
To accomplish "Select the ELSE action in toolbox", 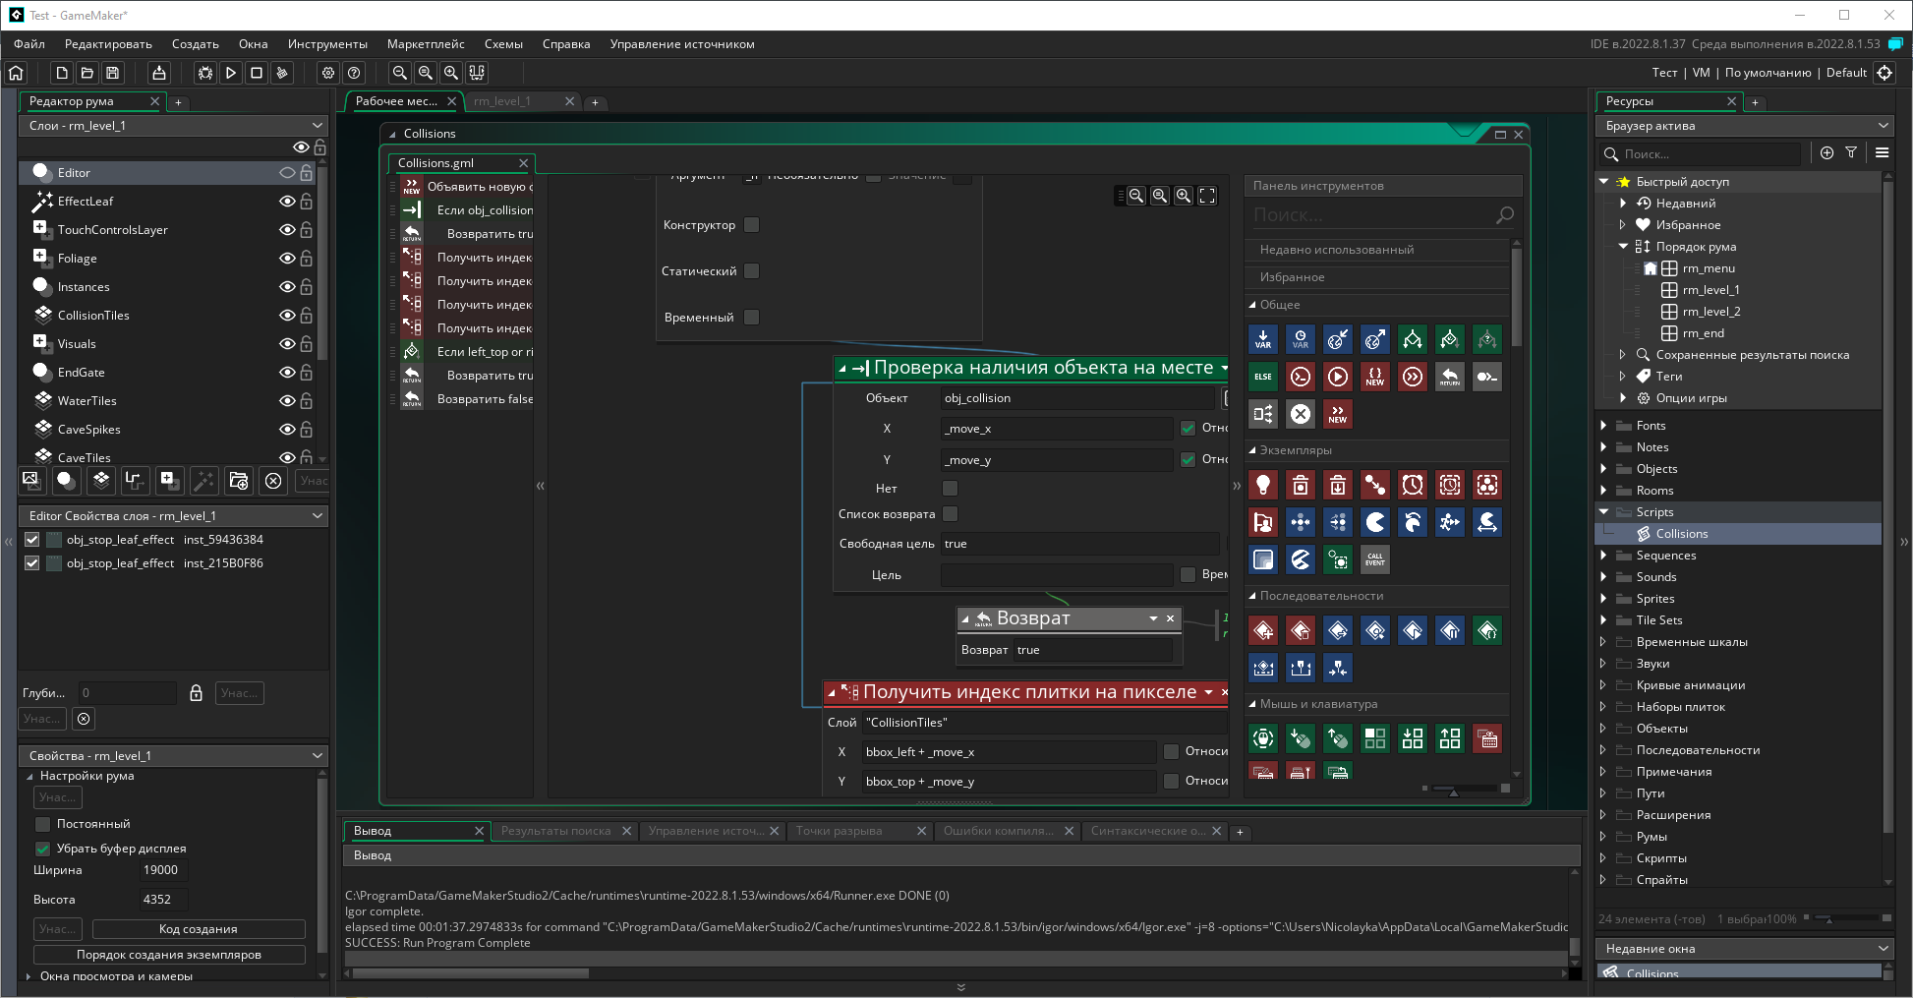I will (x=1263, y=377).
